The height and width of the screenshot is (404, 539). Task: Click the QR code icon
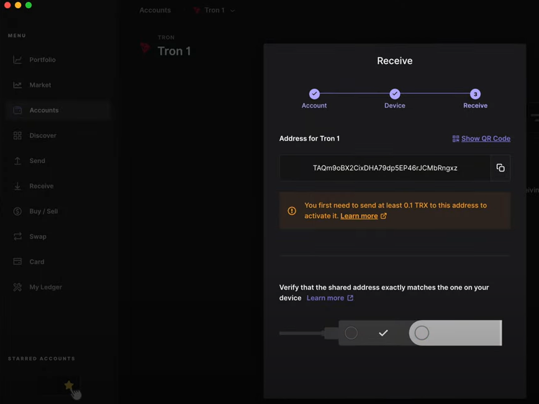pyautogui.click(x=456, y=139)
